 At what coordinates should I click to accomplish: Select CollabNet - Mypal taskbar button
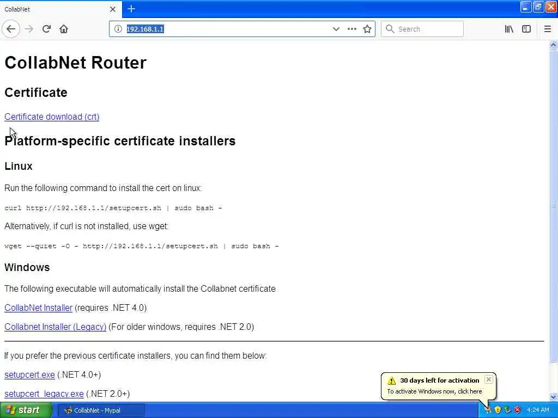[101, 410]
